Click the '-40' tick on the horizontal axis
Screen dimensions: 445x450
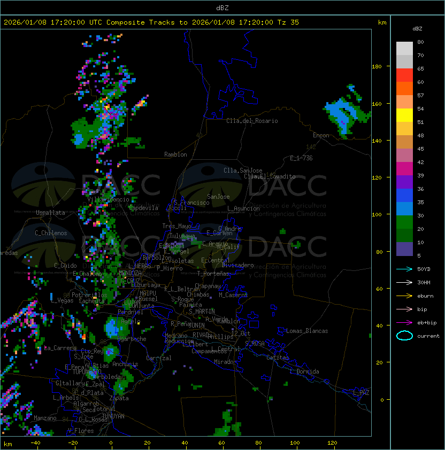(35, 443)
